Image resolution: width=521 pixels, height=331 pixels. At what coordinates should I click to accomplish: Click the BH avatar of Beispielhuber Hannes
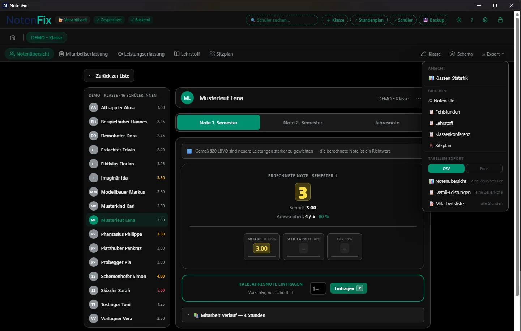94,122
